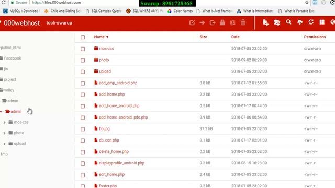Open the add_home_android_pdo.php file

[x=124, y=117]
